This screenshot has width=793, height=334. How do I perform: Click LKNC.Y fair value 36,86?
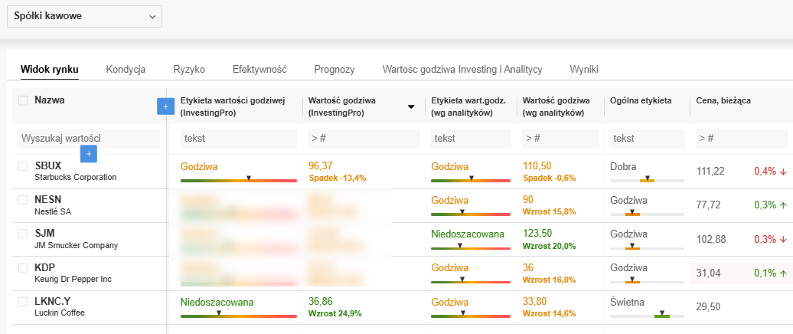tap(320, 302)
